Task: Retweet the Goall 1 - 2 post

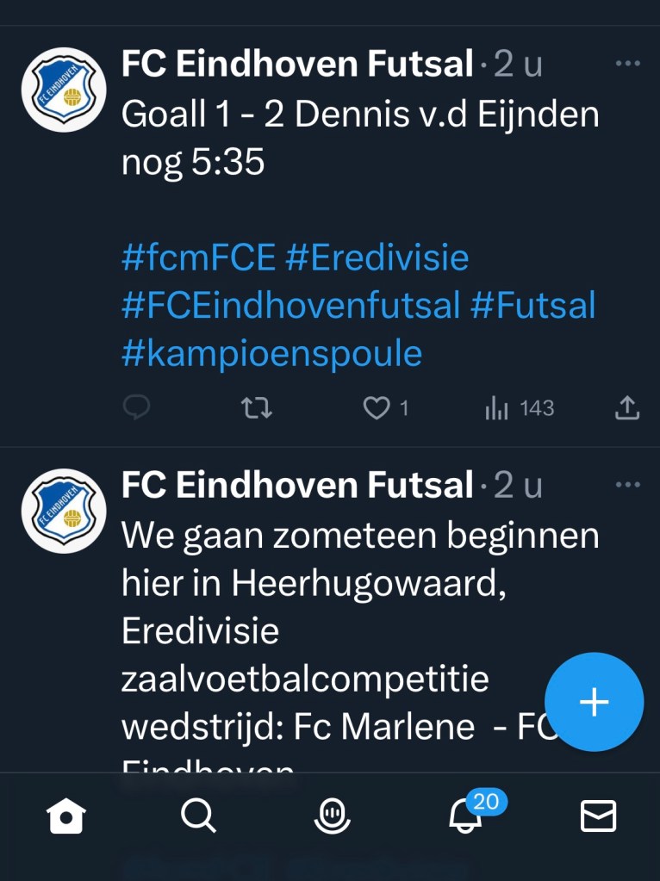Action: click(x=256, y=407)
